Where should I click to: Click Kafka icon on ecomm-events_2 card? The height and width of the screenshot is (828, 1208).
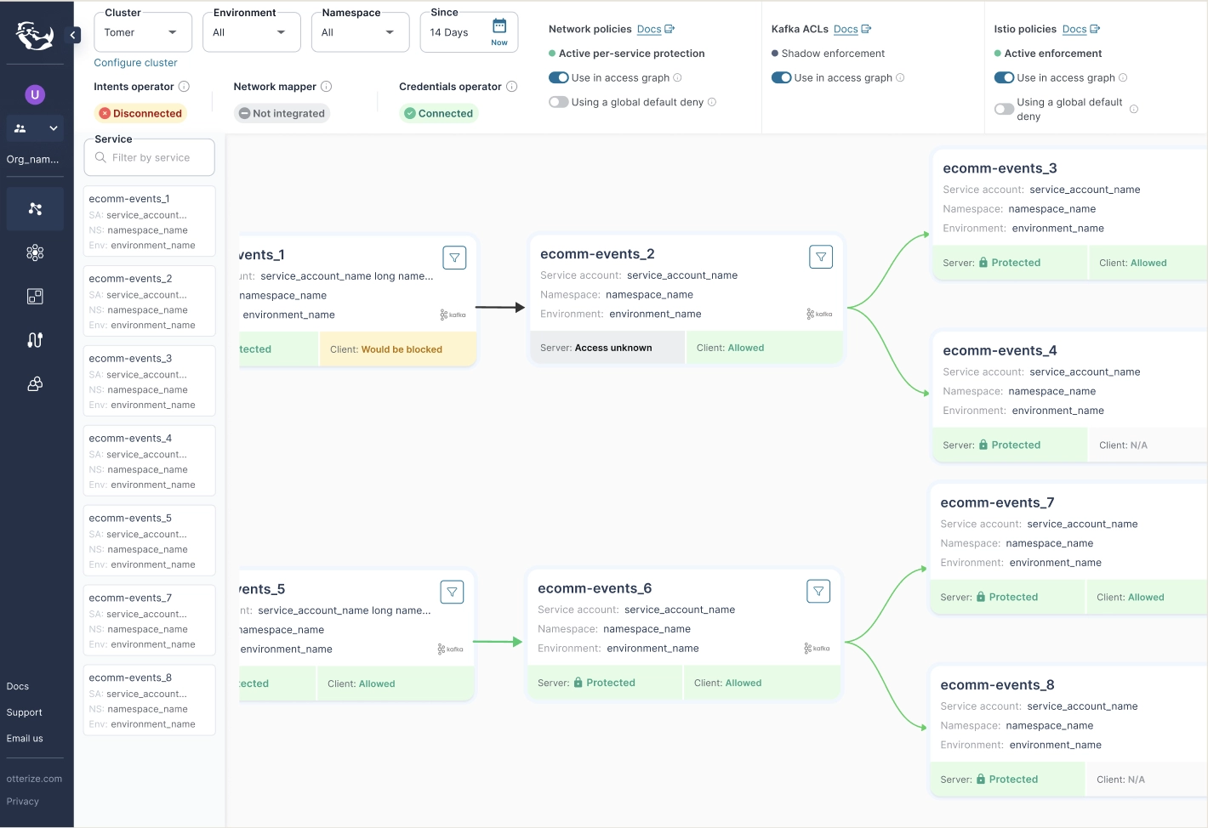819,315
